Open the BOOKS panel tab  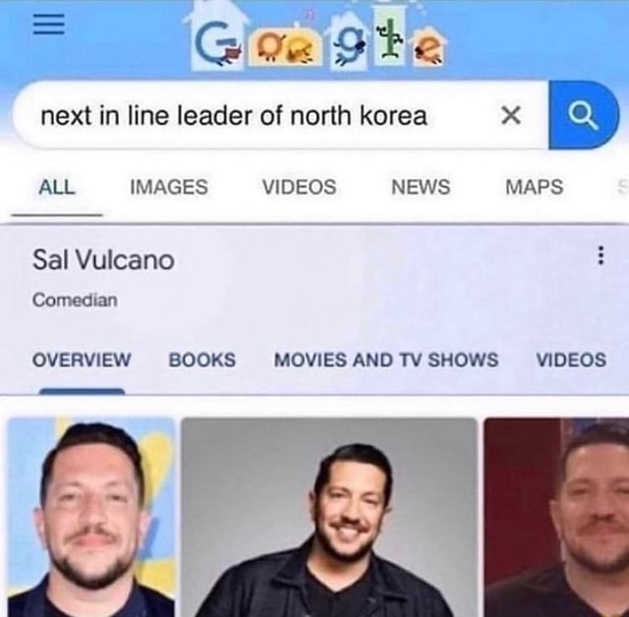tap(202, 360)
